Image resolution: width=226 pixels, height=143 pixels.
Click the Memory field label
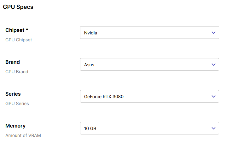[15, 126]
